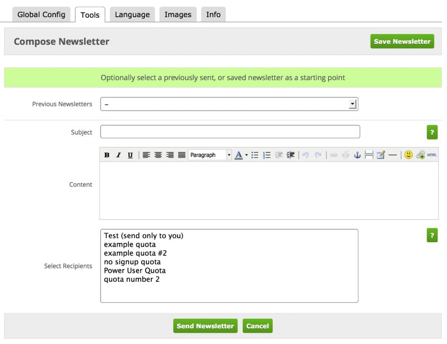Apply the text color swatch button
Image resolution: width=447 pixels, height=344 pixels.
coord(239,155)
